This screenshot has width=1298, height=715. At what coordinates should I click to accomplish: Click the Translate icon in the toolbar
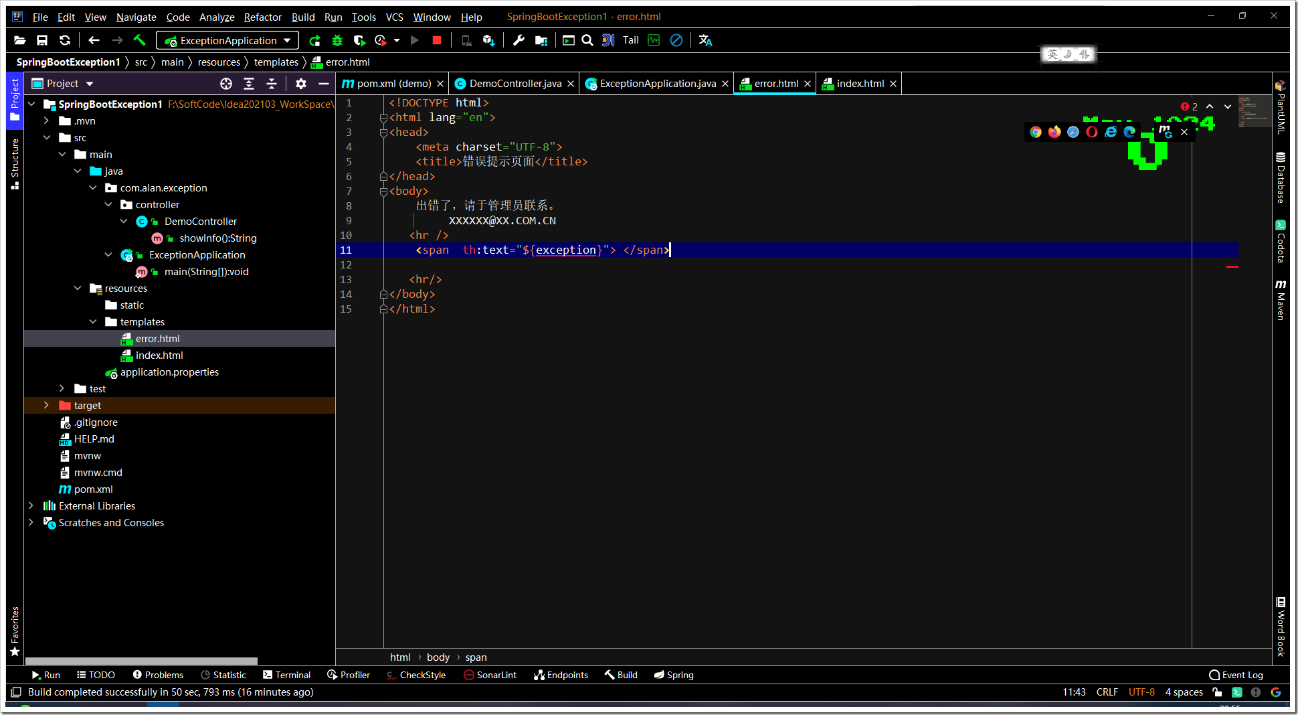(x=705, y=40)
